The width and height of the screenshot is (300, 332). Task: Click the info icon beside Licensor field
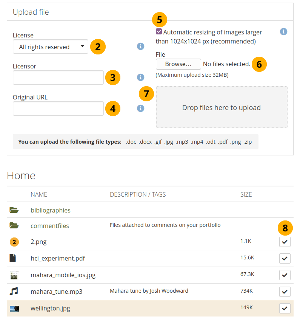[140, 78]
